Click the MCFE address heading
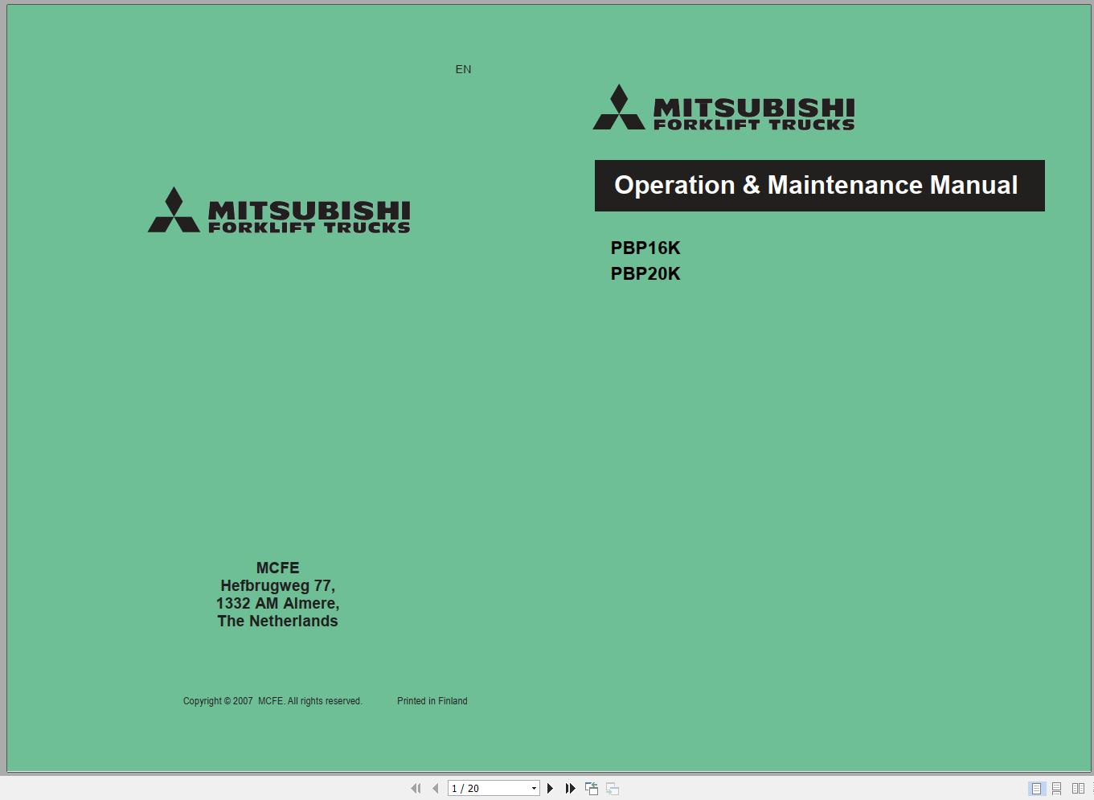This screenshot has height=800, width=1094. pos(277,568)
